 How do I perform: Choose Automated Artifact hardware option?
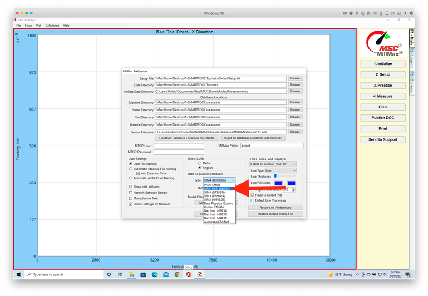click(219, 222)
